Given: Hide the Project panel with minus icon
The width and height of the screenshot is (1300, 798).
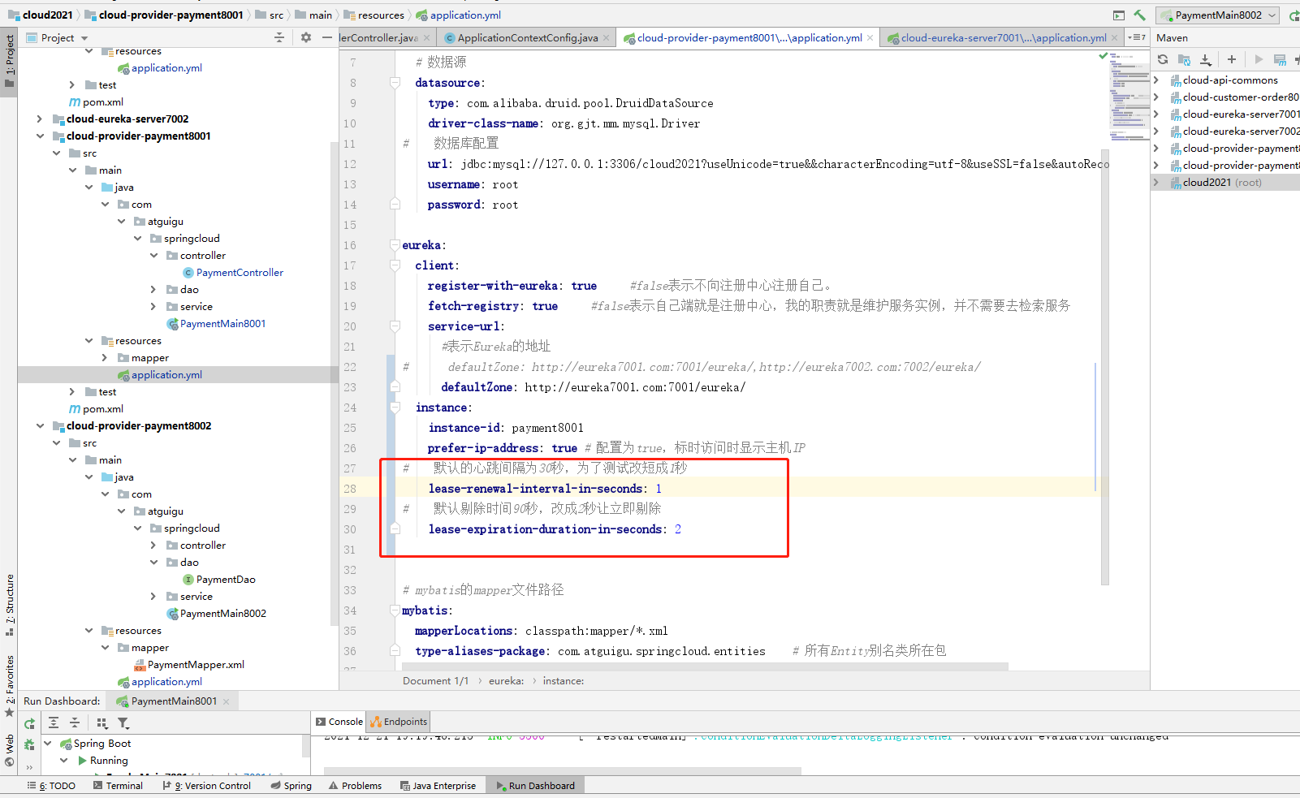Looking at the screenshot, I should (x=327, y=37).
